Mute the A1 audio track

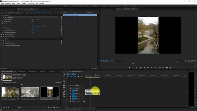[x=78, y=94]
